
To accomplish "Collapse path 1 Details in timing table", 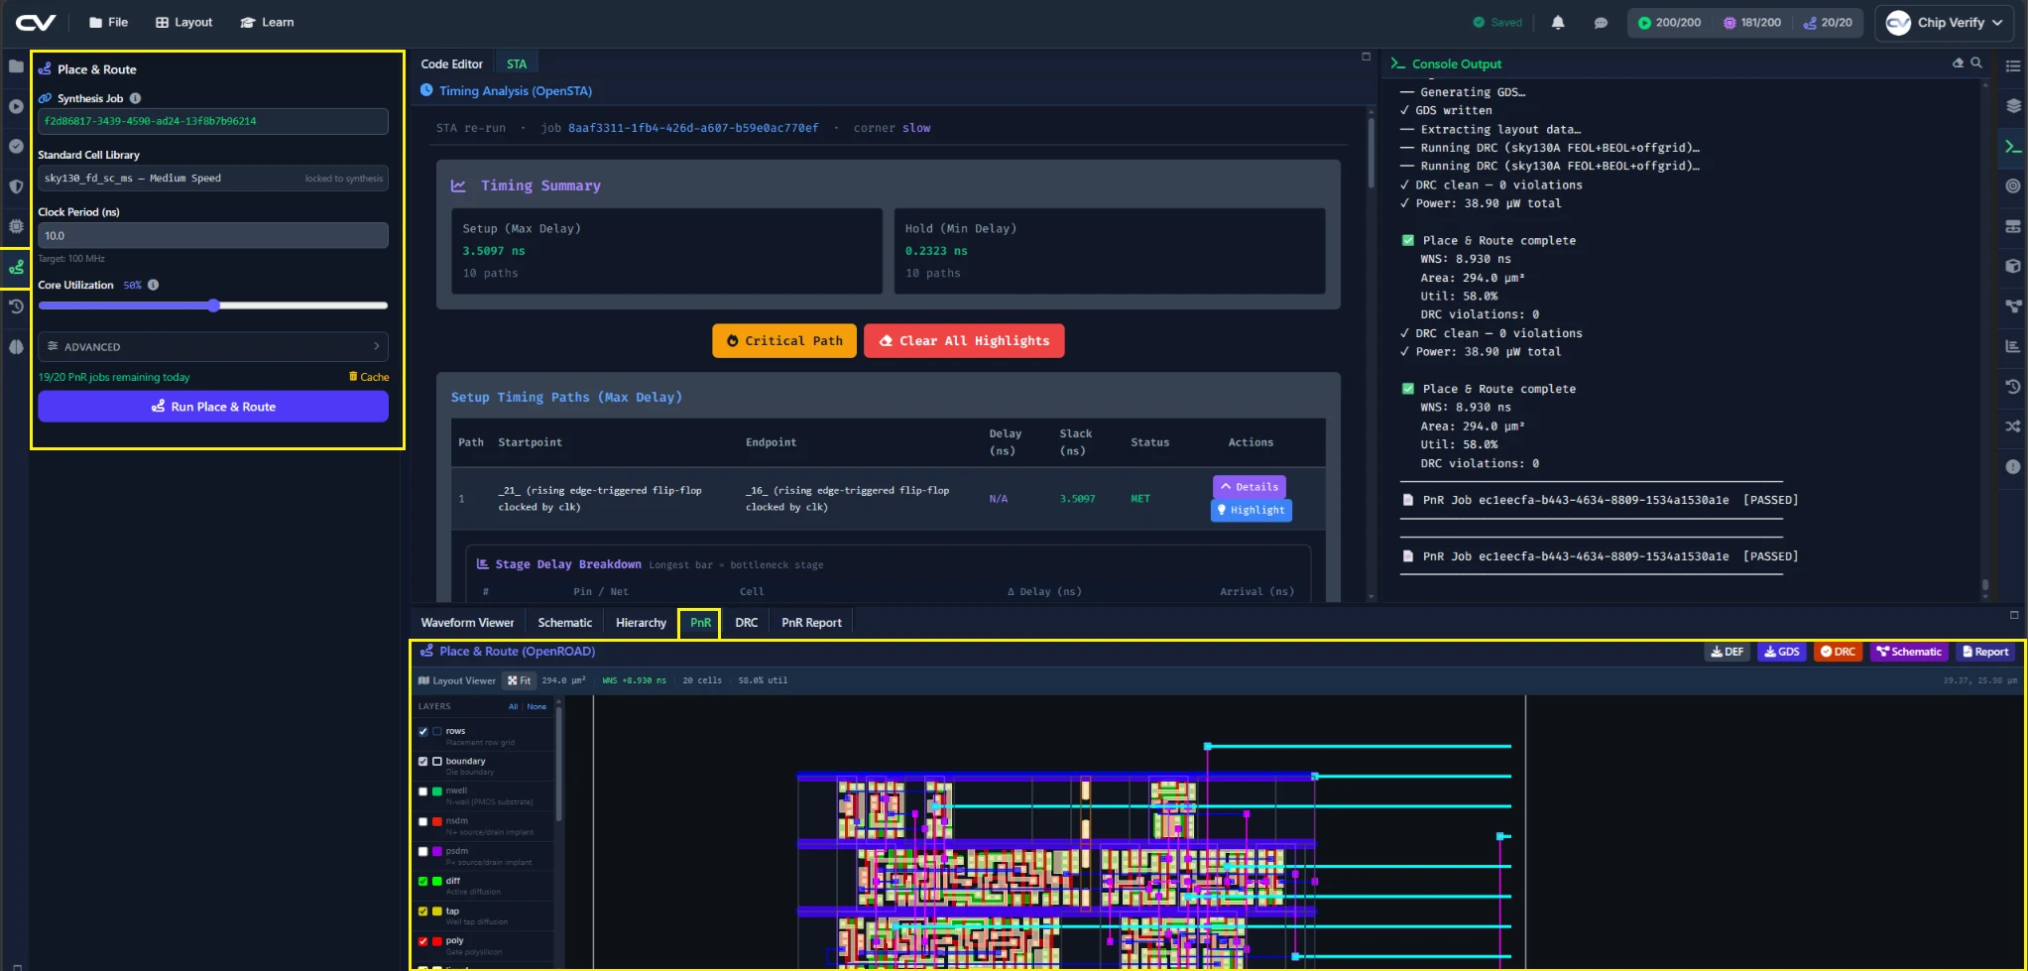I will click(x=1250, y=487).
